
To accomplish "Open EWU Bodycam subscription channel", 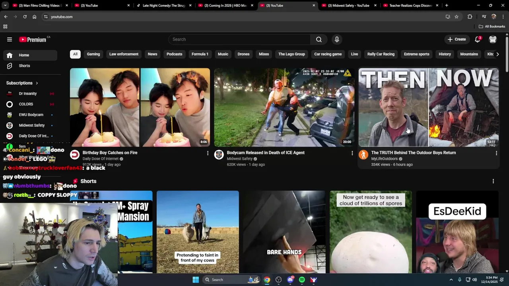I will click(x=30, y=115).
